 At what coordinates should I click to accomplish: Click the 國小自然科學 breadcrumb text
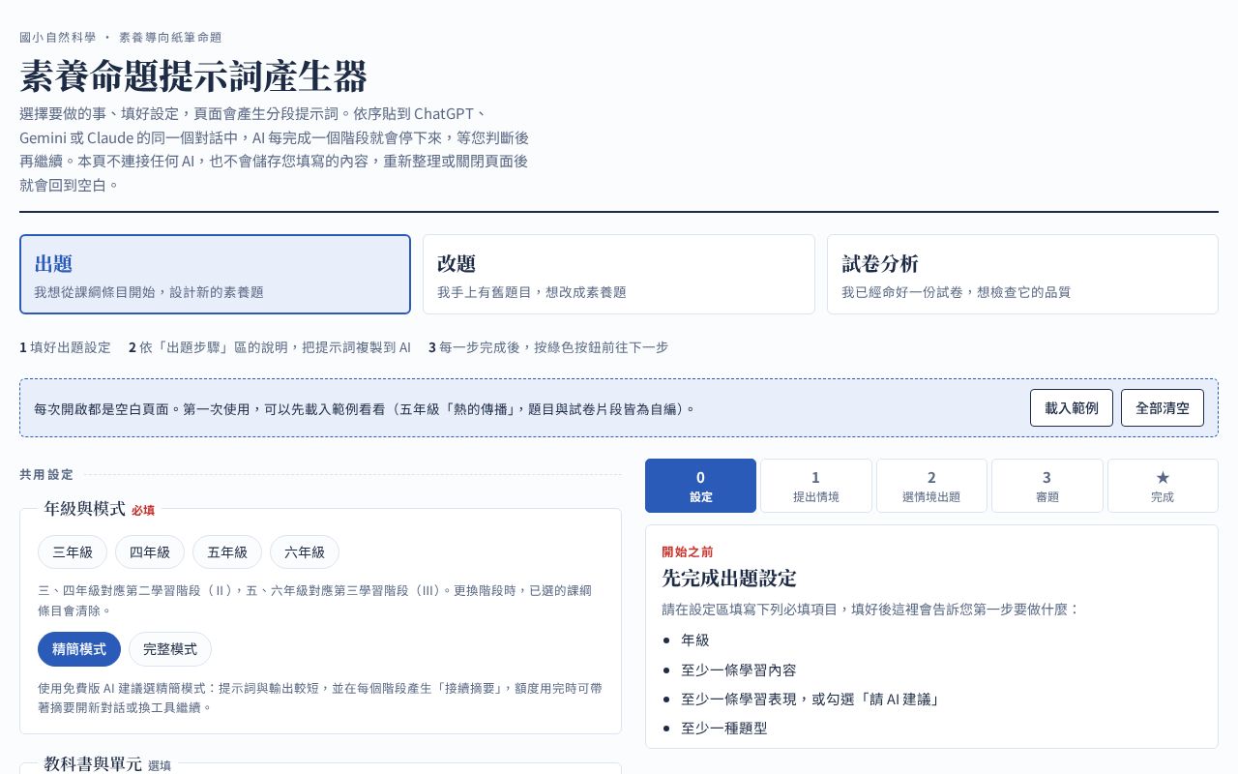coord(58,37)
